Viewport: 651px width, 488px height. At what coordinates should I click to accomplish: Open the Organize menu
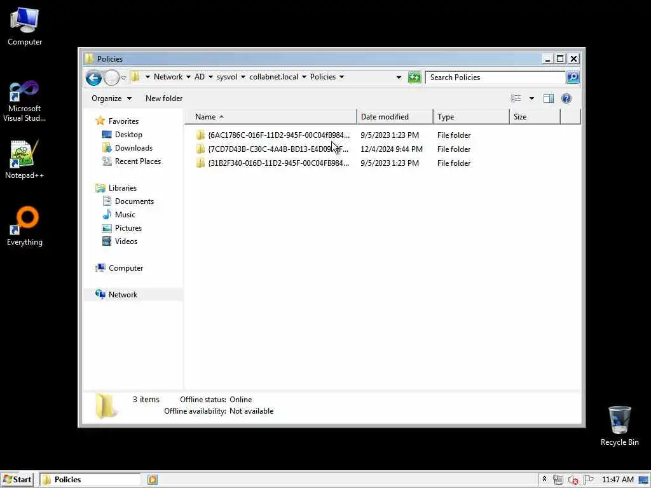(x=111, y=98)
